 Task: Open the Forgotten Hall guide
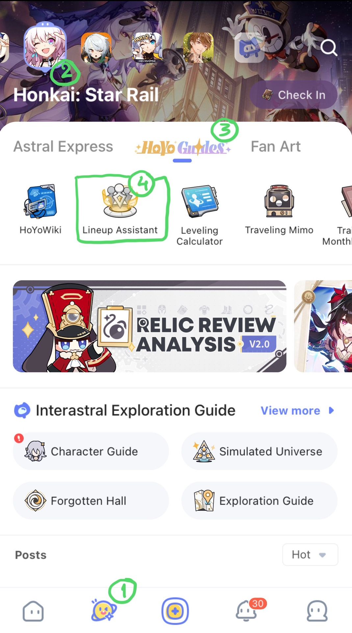point(91,500)
